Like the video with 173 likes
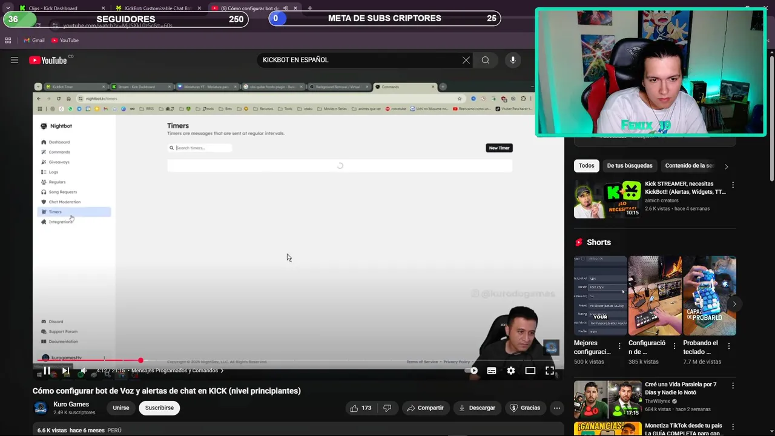Viewport: 775px width, 436px height. click(360, 408)
